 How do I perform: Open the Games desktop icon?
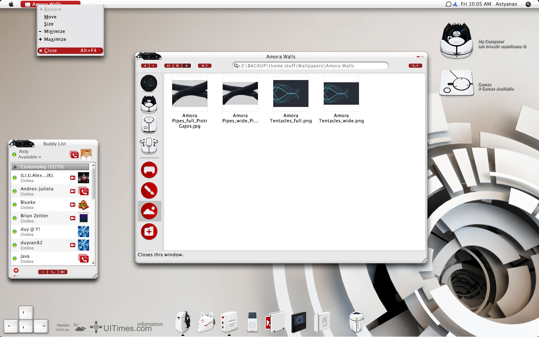tap(457, 83)
